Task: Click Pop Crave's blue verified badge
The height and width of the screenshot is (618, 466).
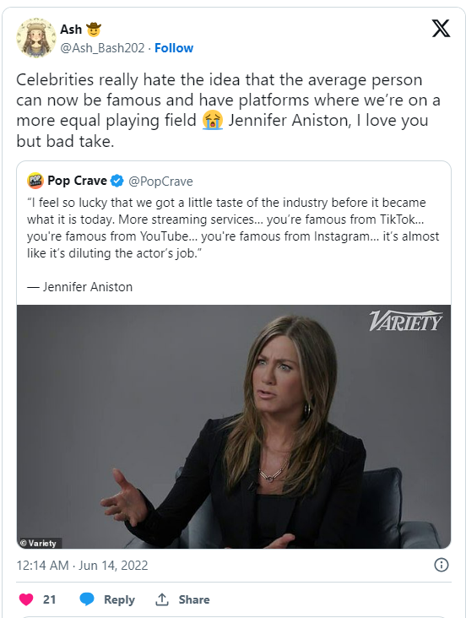Action: pos(117,181)
